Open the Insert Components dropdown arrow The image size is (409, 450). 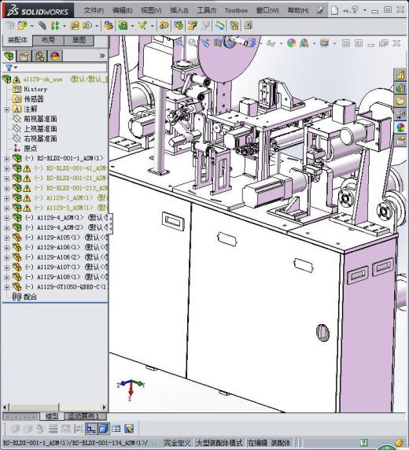coord(32,26)
